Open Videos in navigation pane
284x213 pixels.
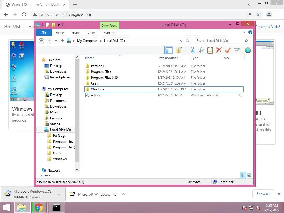tap(55, 124)
